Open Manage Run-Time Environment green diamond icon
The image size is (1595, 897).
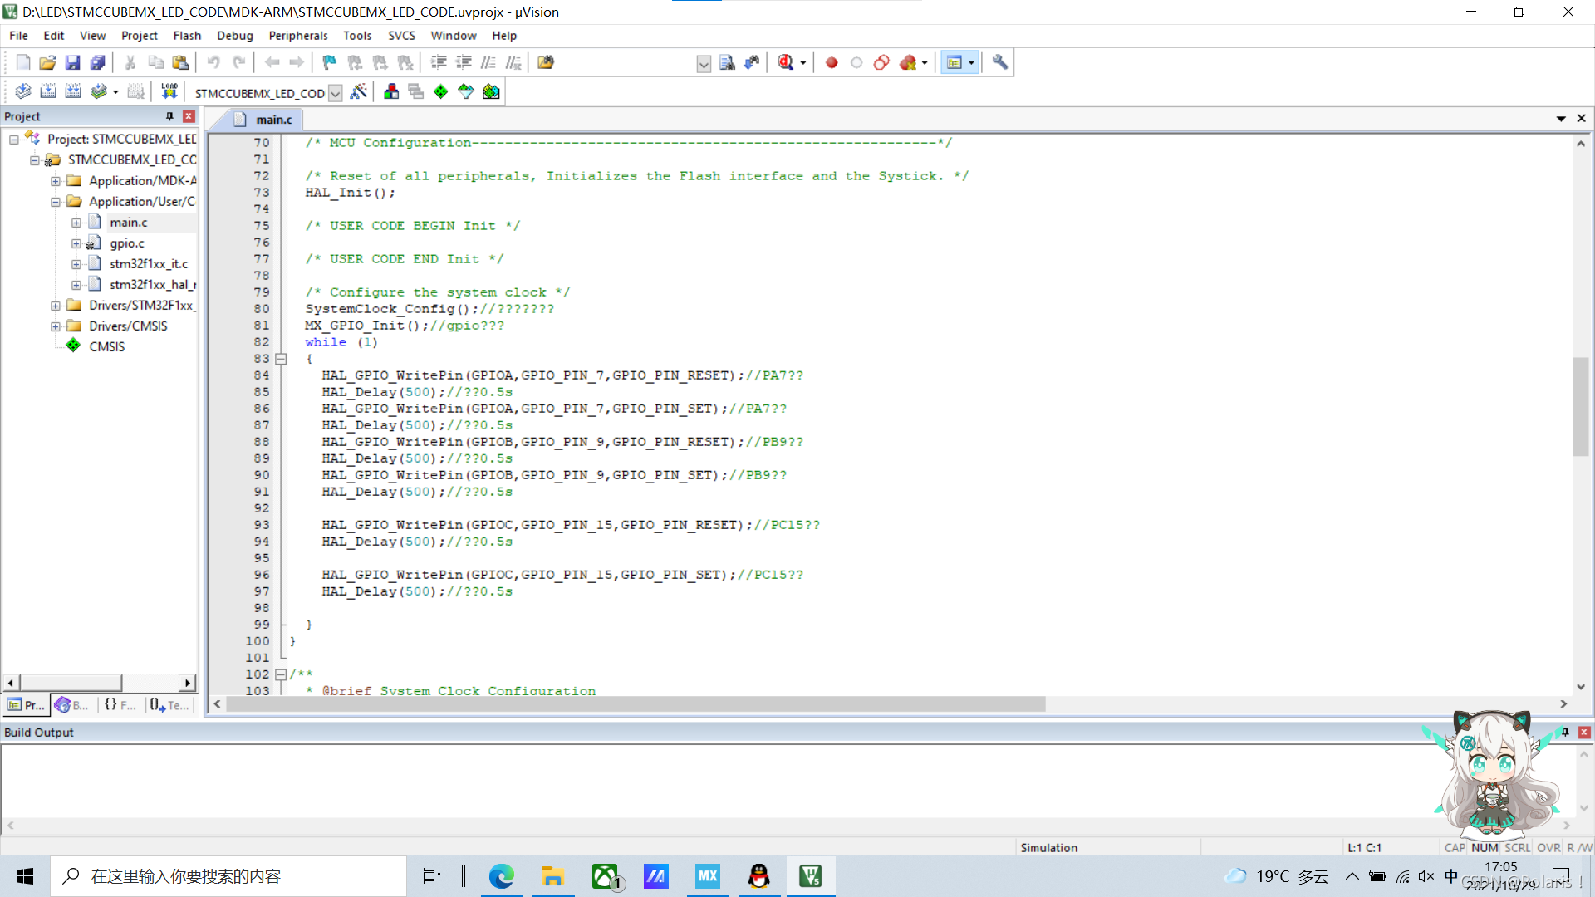(x=441, y=92)
